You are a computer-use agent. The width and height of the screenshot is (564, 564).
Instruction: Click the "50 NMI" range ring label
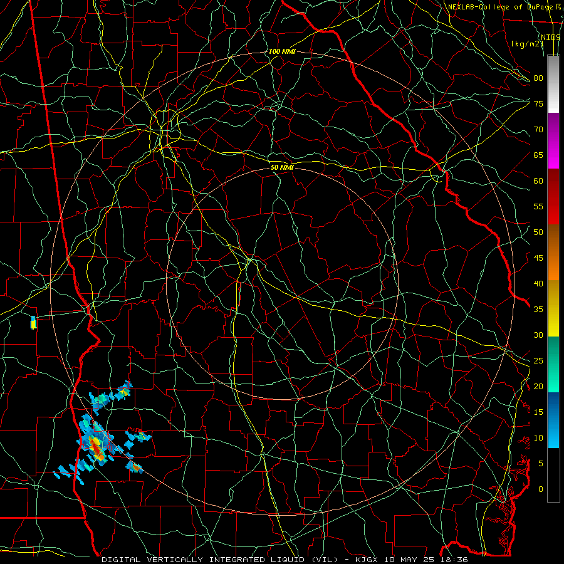(282, 167)
